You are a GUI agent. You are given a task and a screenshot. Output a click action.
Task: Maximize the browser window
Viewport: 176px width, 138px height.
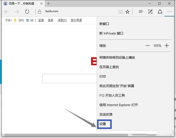point(159,4)
